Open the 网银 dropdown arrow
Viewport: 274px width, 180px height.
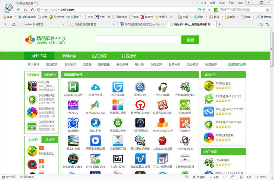pyautogui.click(x=206, y=17)
